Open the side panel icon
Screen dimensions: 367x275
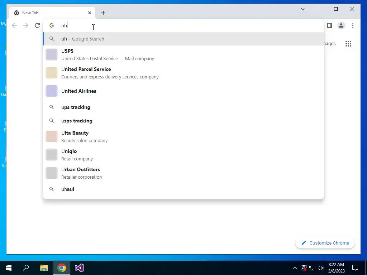tap(330, 25)
